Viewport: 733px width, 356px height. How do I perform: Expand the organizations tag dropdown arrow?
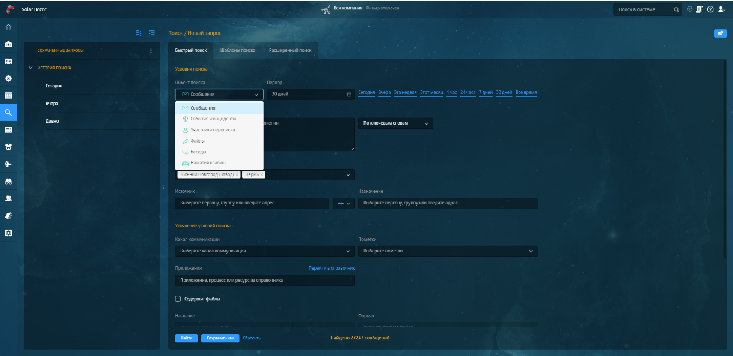click(x=348, y=175)
